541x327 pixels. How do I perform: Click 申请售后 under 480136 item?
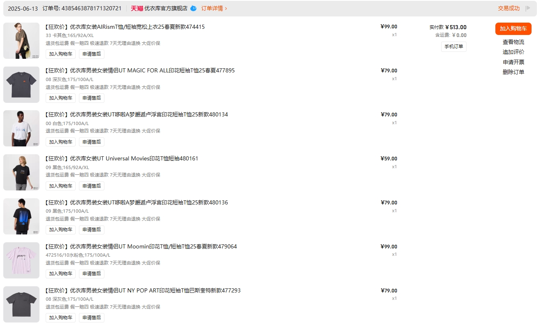pos(92,230)
